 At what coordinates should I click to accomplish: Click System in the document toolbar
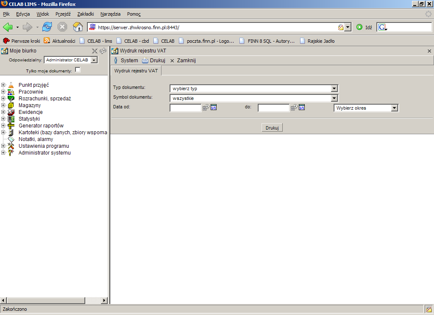[126, 60]
